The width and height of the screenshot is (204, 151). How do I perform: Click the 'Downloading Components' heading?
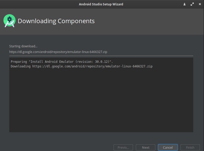(56, 21)
